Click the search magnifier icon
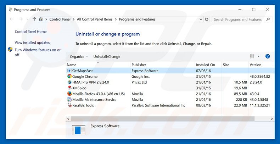Screen dimensions: 280x144 [268, 19]
